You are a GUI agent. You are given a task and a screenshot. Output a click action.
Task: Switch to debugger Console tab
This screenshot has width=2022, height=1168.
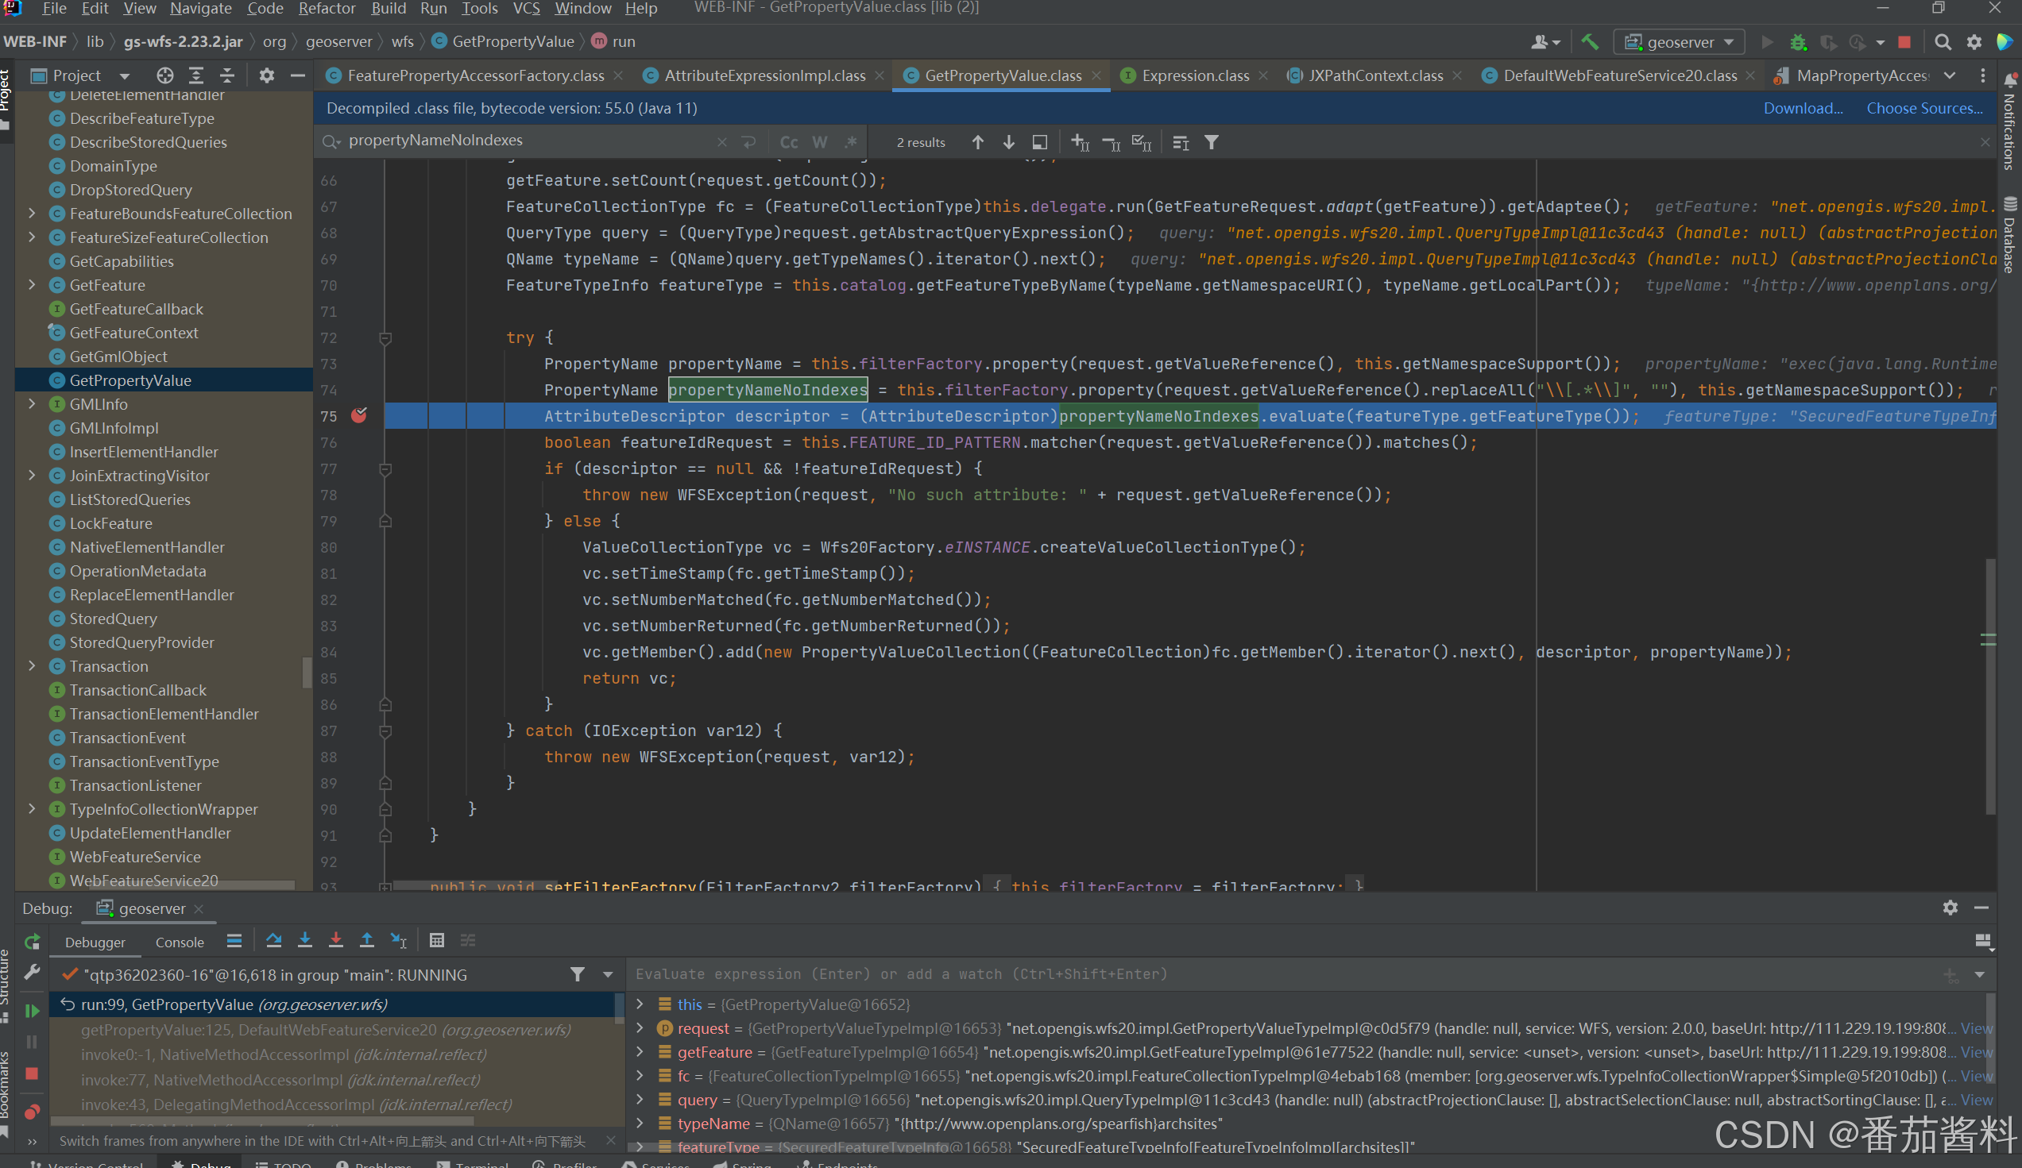(179, 942)
